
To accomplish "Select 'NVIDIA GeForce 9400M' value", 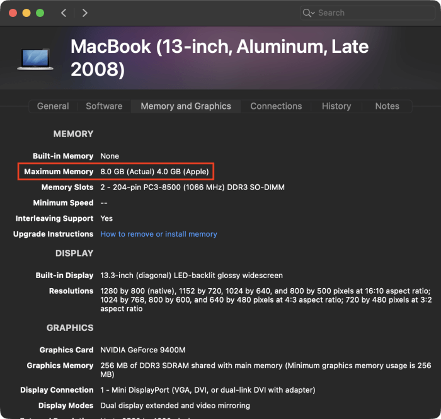I will point(143,350).
